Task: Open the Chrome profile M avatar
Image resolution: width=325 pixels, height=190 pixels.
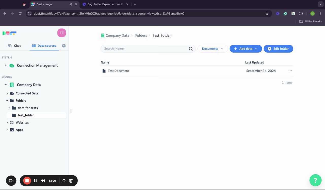Action: point(313,13)
